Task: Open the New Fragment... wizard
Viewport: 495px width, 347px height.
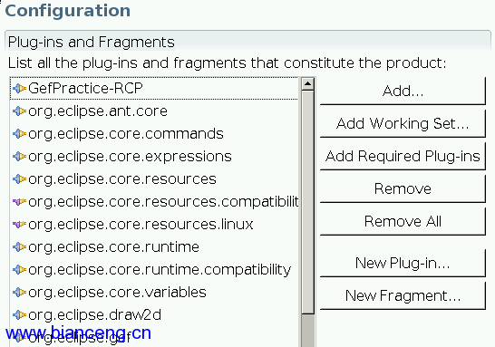Action: [x=403, y=295]
